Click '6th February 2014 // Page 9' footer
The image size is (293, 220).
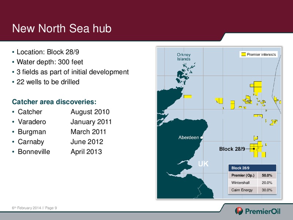34,208
